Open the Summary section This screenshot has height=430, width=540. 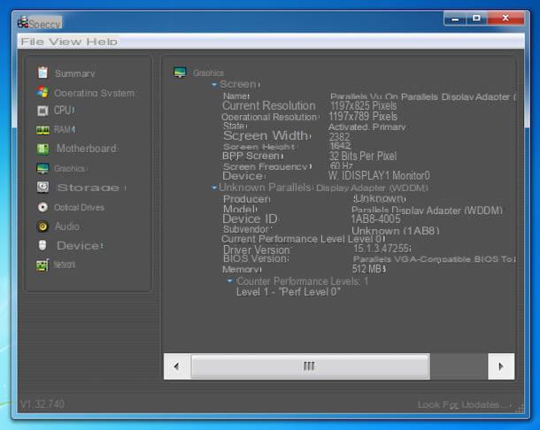point(74,73)
